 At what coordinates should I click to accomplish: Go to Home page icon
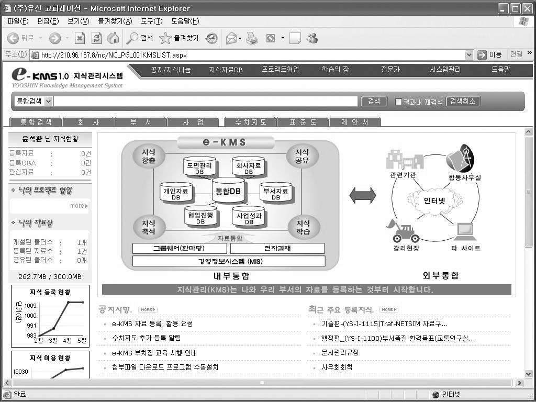click(113, 38)
